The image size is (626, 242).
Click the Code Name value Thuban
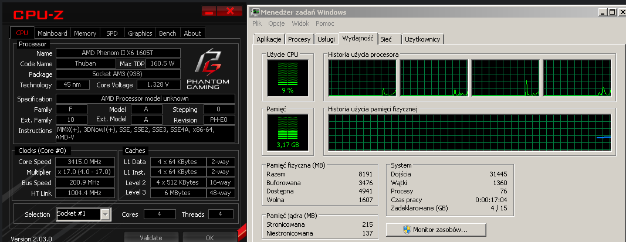pyautogui.click(x=86, y=63)
